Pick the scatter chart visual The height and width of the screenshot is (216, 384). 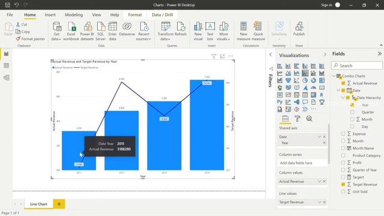(296, 80)
